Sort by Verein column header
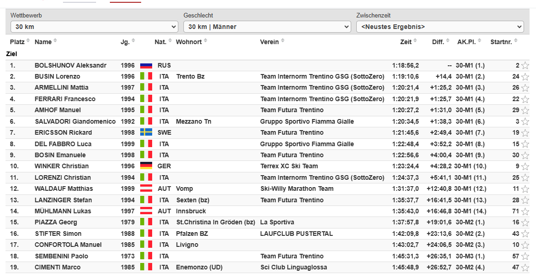The width and height of the screenshot is (536, 274). (x=269, y=42)
